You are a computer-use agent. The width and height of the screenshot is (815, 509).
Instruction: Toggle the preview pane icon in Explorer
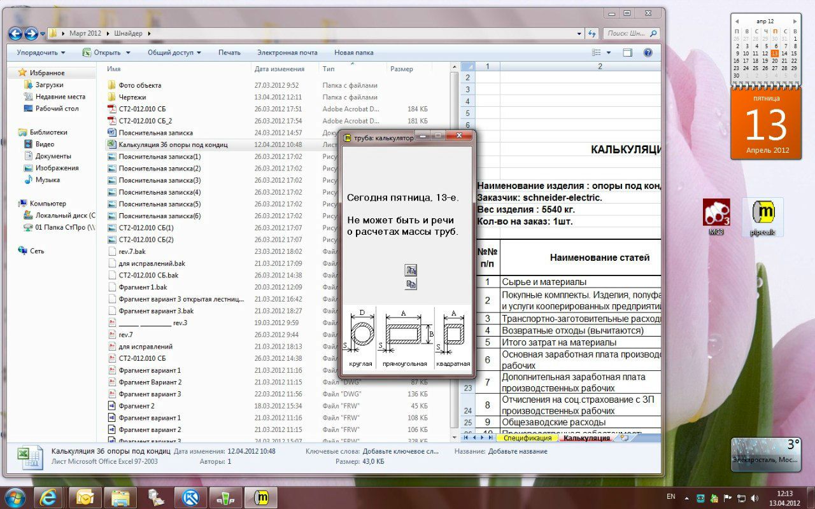coord(627,53)
